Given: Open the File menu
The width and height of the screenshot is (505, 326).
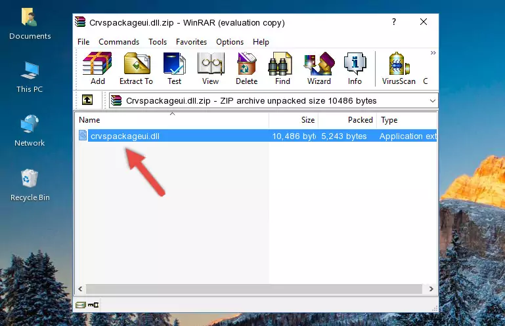Looking at the screenshot, I should coord(83,42).
